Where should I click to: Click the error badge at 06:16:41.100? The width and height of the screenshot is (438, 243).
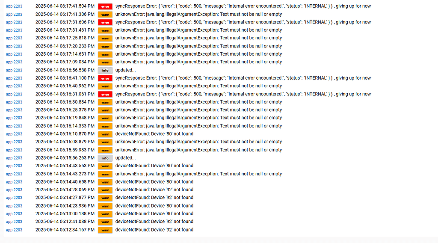(x=105, y=78)
